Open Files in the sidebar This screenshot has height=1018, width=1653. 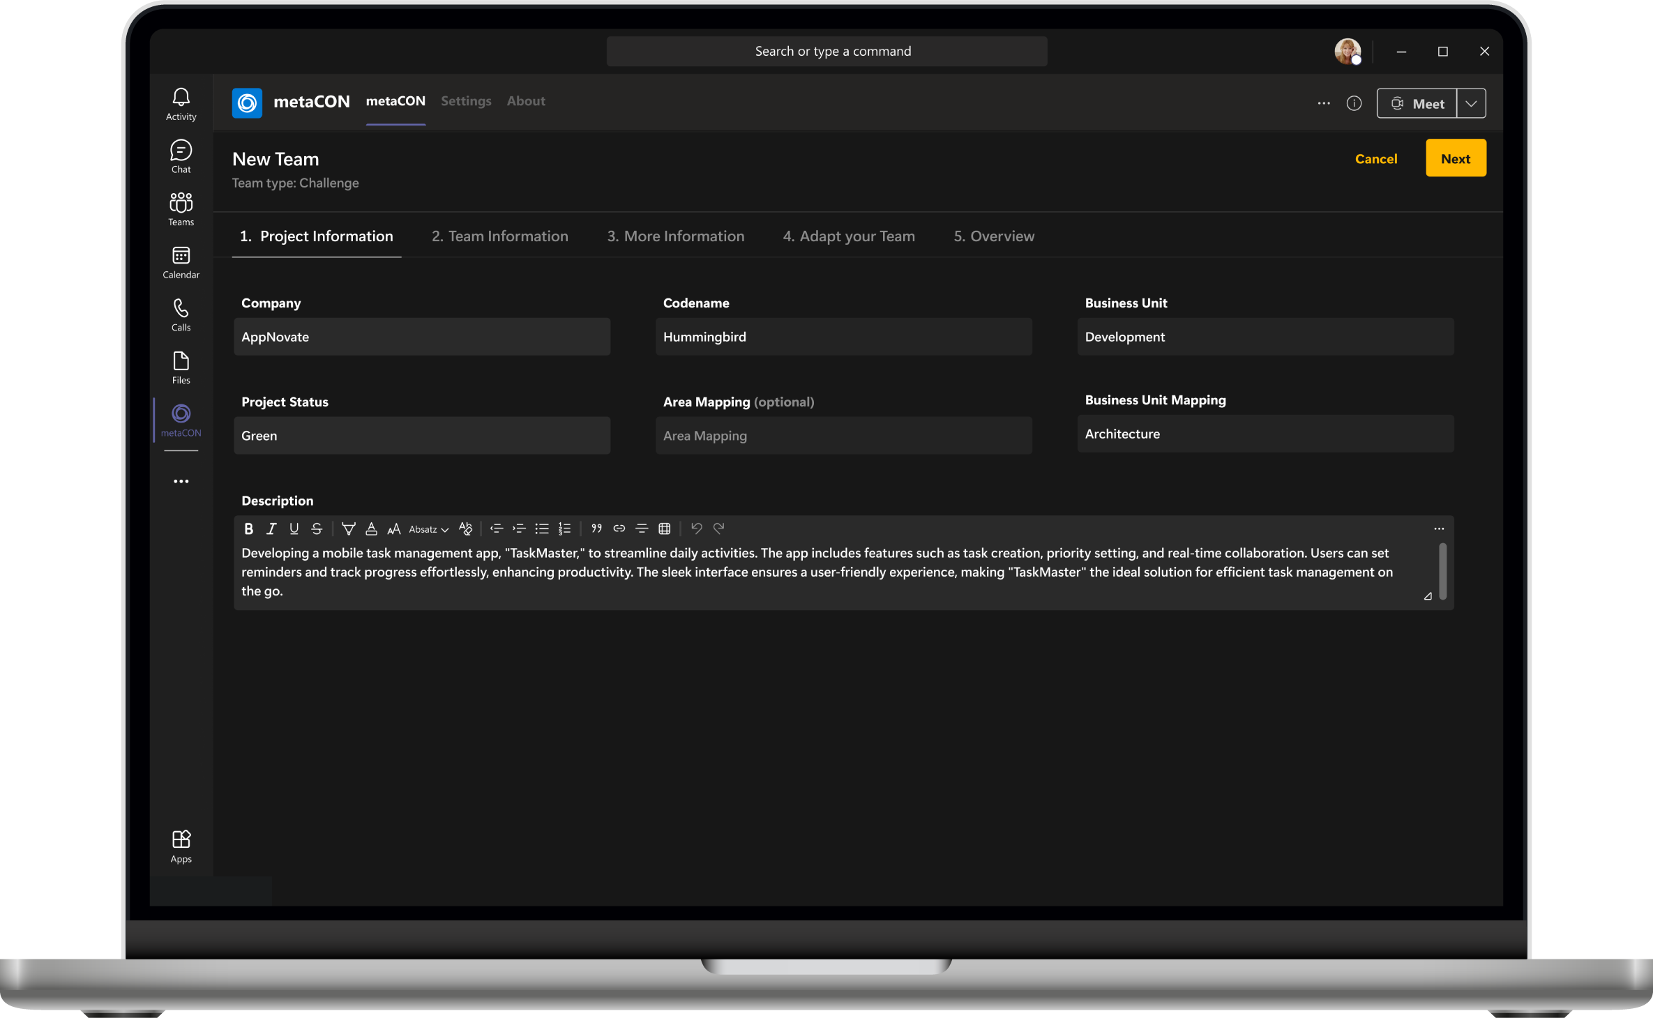coord(181,367)
